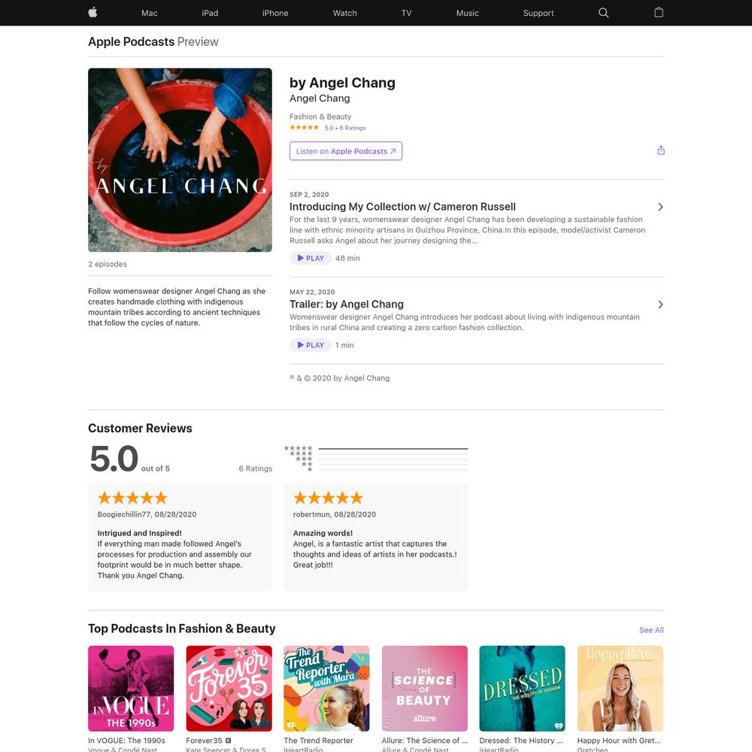Click the 5.0 • 6 Ratings text under title
This screenshot has width=752, height=752.
345,128
